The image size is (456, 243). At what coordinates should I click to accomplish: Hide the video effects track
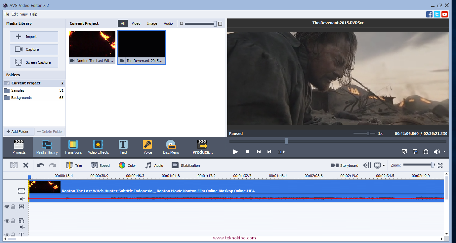(7, 207)
